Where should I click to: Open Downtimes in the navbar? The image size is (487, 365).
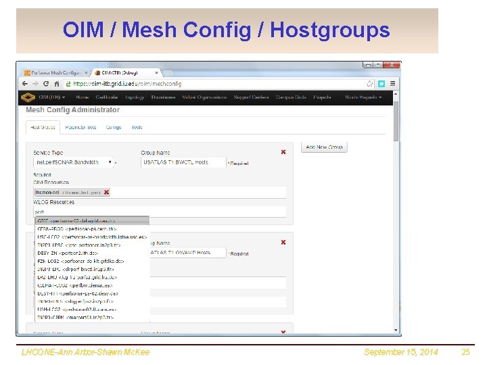(164, 97)
